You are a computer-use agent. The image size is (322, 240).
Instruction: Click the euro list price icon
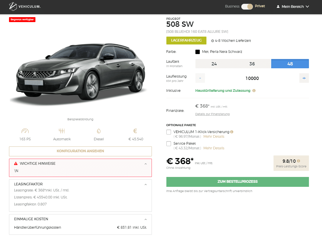tap(135, 131)
